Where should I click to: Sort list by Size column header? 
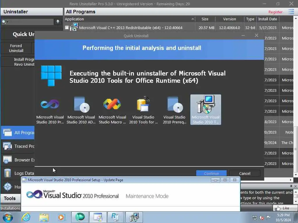pos(205,19)
